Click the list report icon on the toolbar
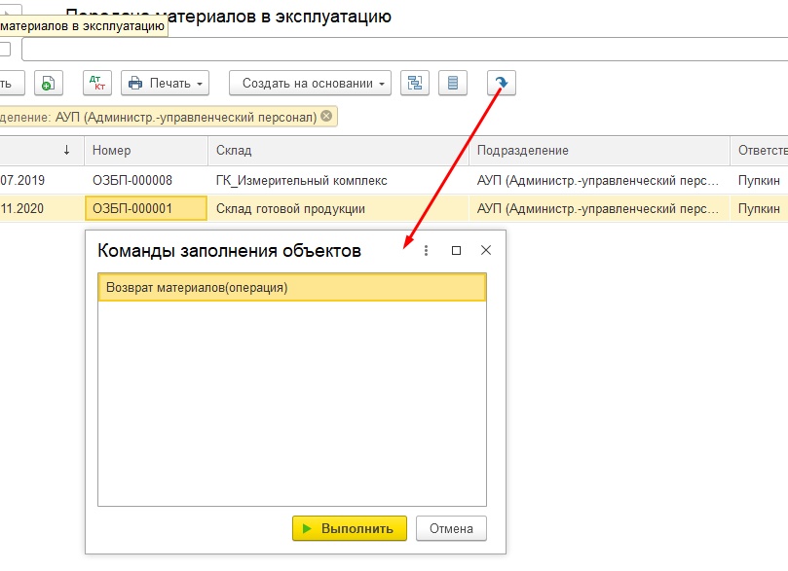The width and height of the screenshot is (788, 571). [x=452, y=83]
